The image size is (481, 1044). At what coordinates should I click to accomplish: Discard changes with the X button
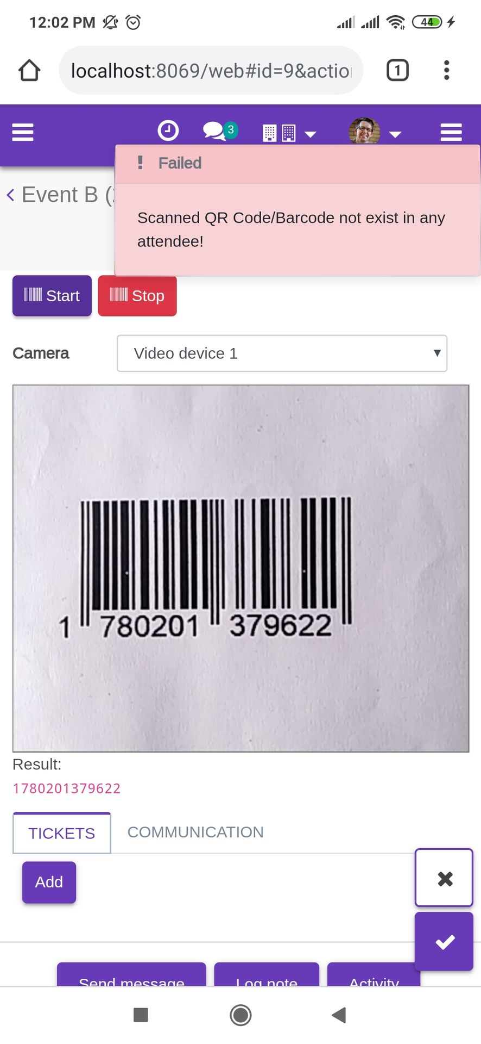pyautogui.click(x=444, y=878)
